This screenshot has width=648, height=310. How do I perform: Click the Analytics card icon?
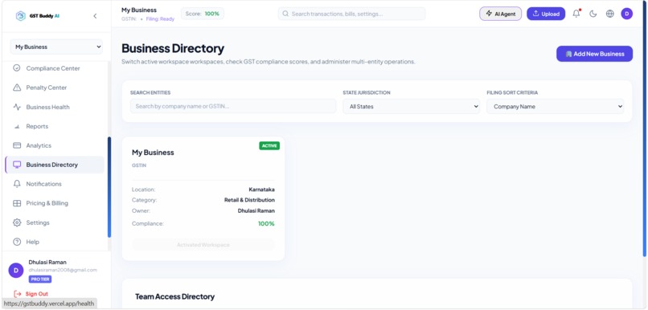point(17,145)
